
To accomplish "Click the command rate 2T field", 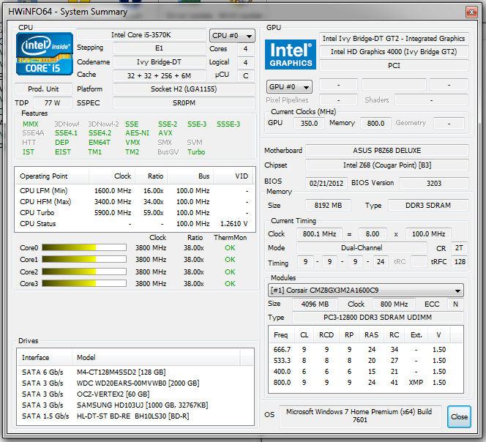I will [459, 248].
